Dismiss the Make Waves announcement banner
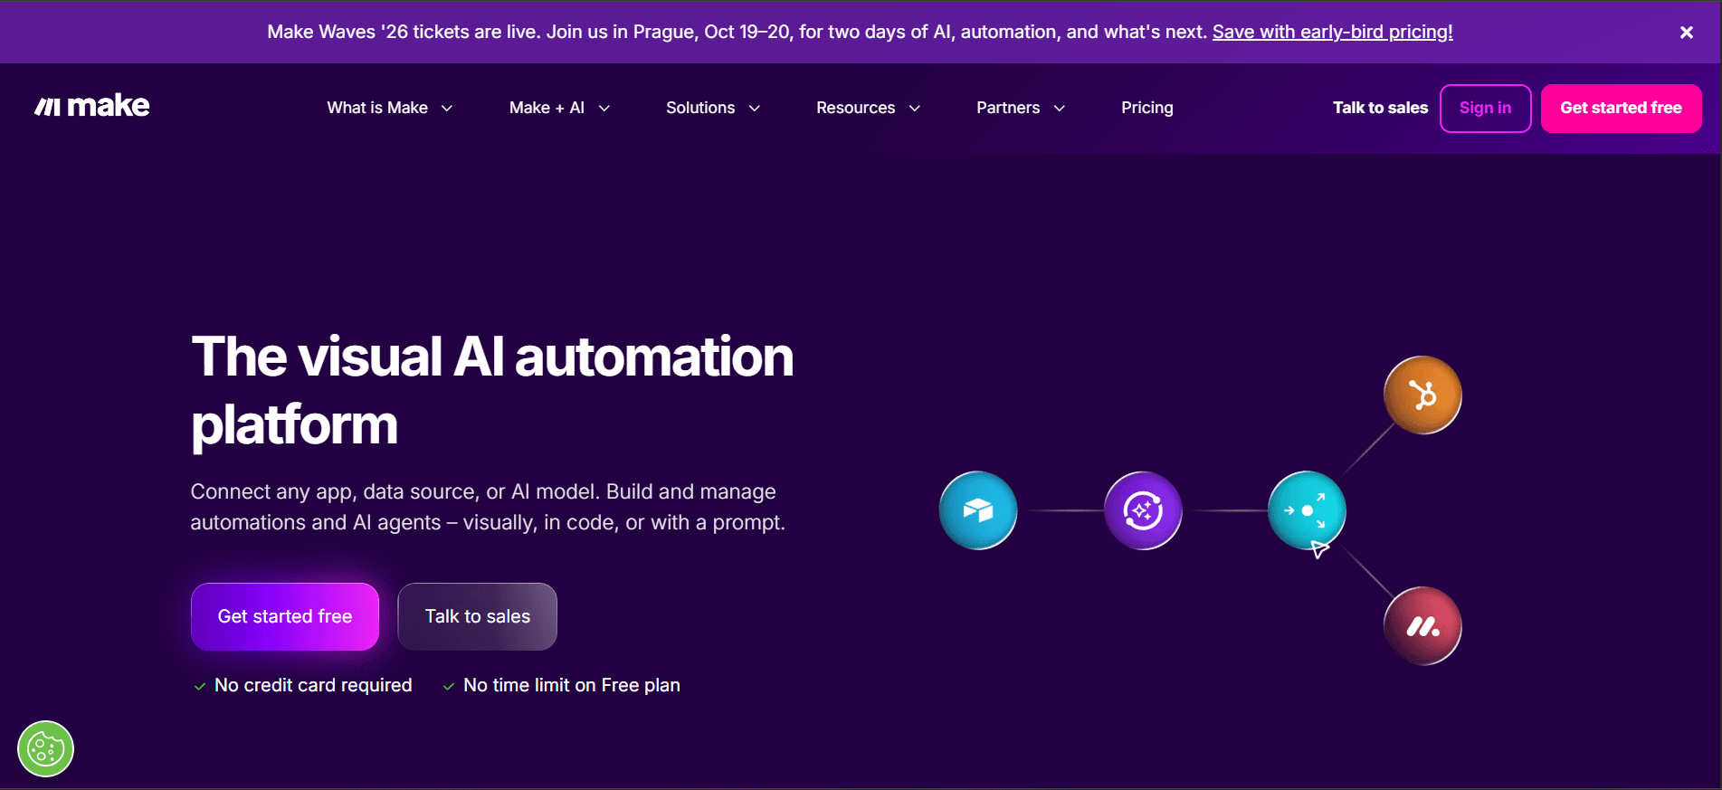Screen dimensions: 1722x790 (x=1686, y=33)
